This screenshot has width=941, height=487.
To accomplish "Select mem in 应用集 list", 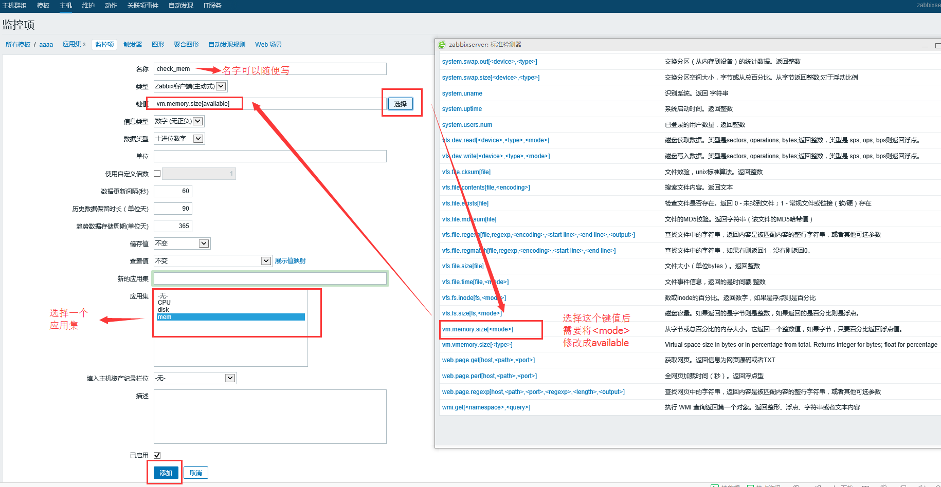I will click(231, 317).
